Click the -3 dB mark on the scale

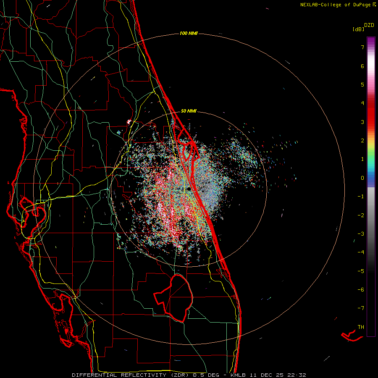(x=361, y=234)
